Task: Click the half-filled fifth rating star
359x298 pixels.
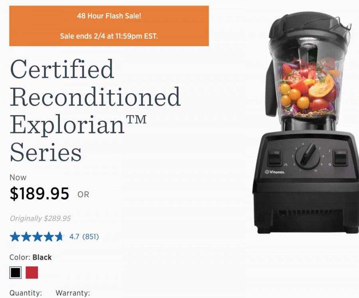Action: (x=59, y=237)
